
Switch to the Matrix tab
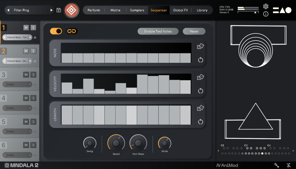tap(115, 10)
